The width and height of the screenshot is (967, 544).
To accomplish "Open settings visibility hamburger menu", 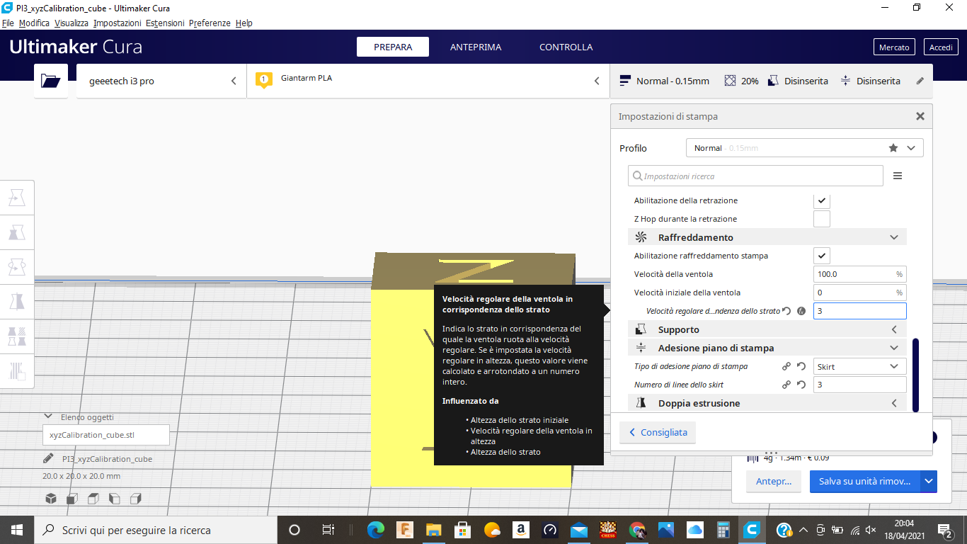I will tap(898, 176).
